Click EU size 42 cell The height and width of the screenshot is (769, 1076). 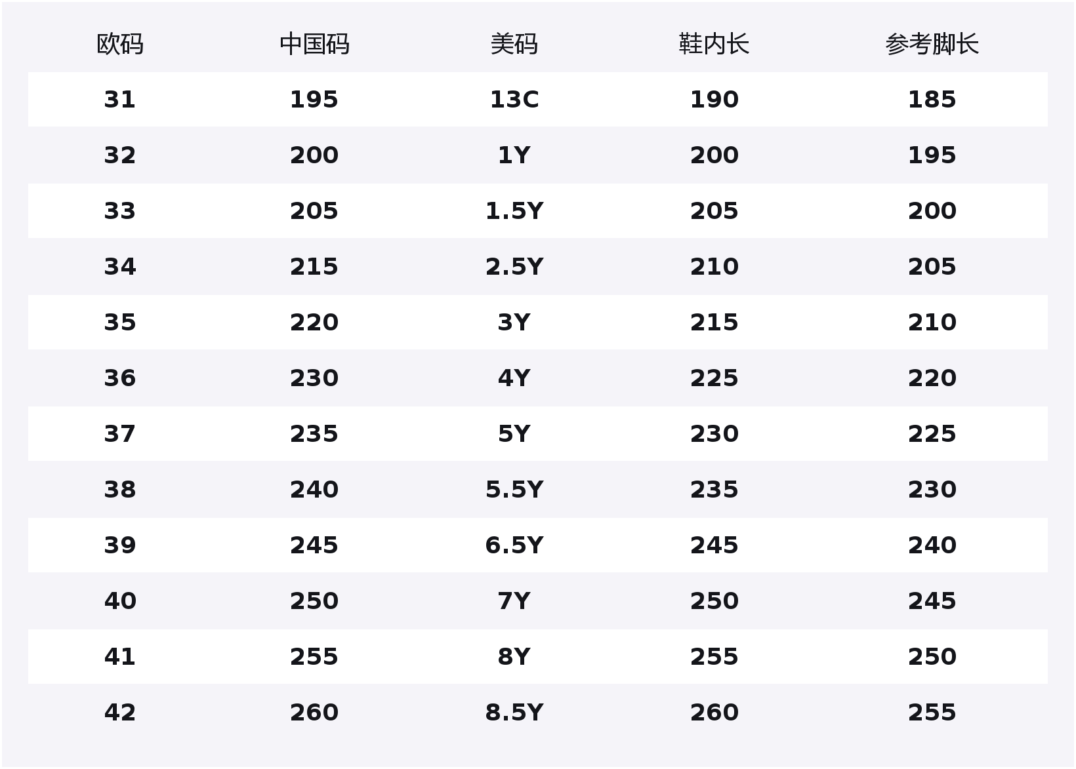click(x=120, y=713)
